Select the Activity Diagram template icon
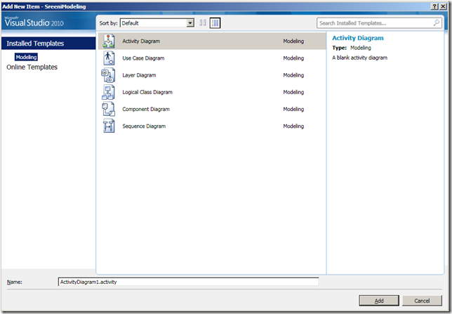Screen dimensions: 452x314 click(x=109, y=41)
